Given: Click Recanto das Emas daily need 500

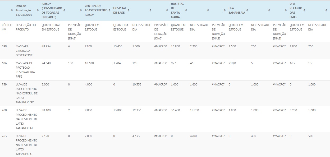Looking at the screenshot, I should point(311,136).
